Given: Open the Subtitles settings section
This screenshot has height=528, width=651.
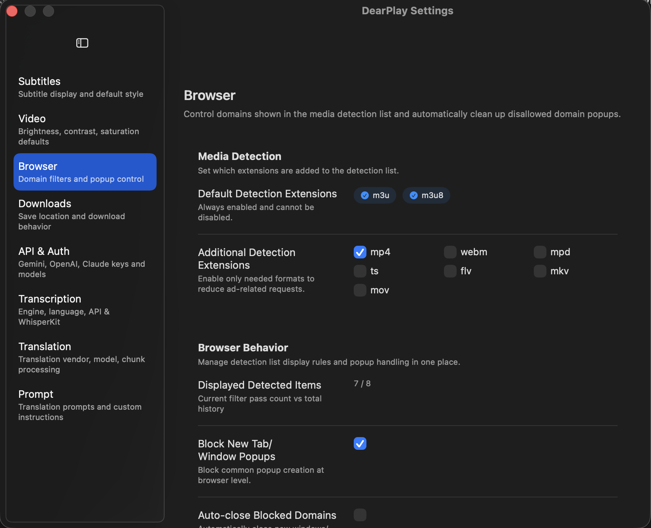Looking at the screenshot, I should 85,87.
